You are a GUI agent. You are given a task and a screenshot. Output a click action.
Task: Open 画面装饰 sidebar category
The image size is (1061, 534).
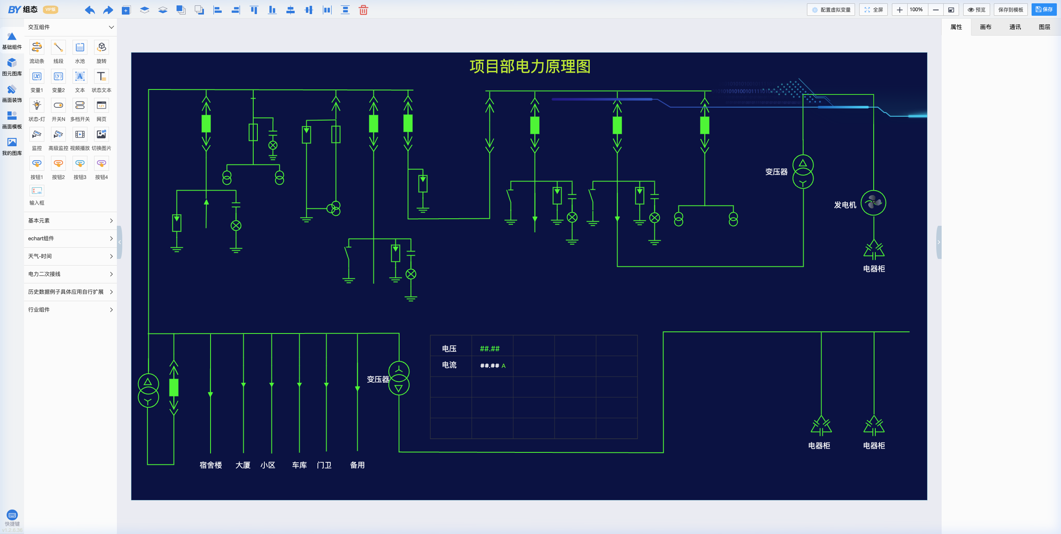point(12,94)
